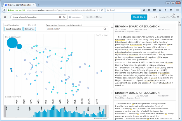Viewport: 182px width, 121px height.
Task: Click Reset Date Range below the histogram
Action: 101,118
